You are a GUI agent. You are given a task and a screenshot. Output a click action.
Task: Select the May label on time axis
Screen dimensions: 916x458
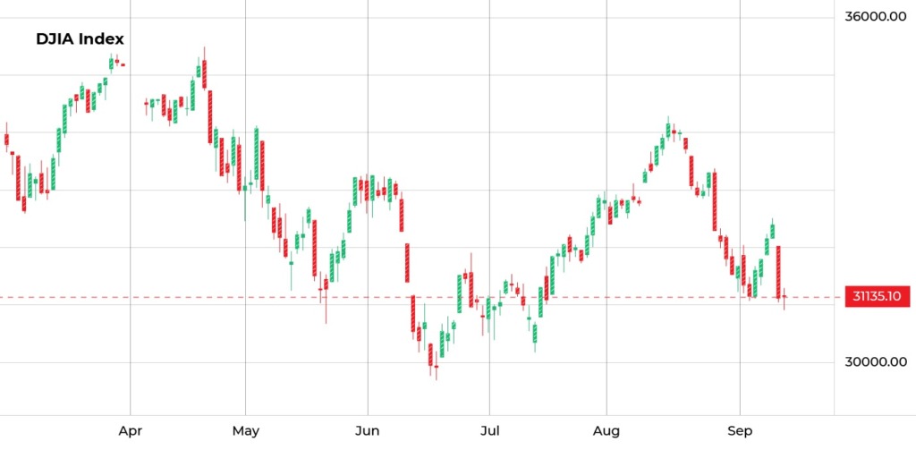click(x=245, y=431)
